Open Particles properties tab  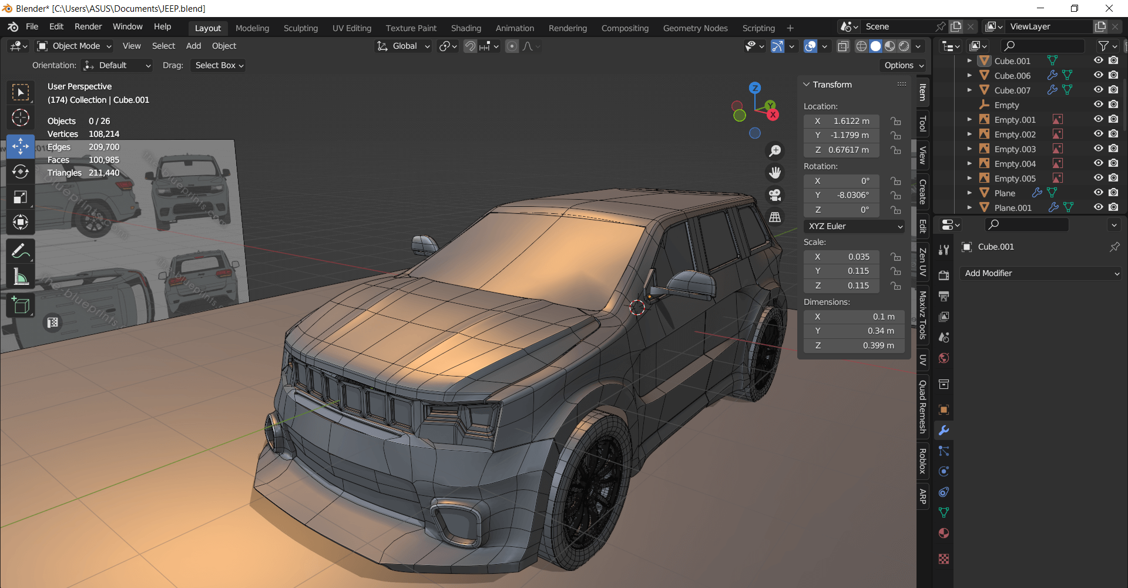[x=944, y=451]
